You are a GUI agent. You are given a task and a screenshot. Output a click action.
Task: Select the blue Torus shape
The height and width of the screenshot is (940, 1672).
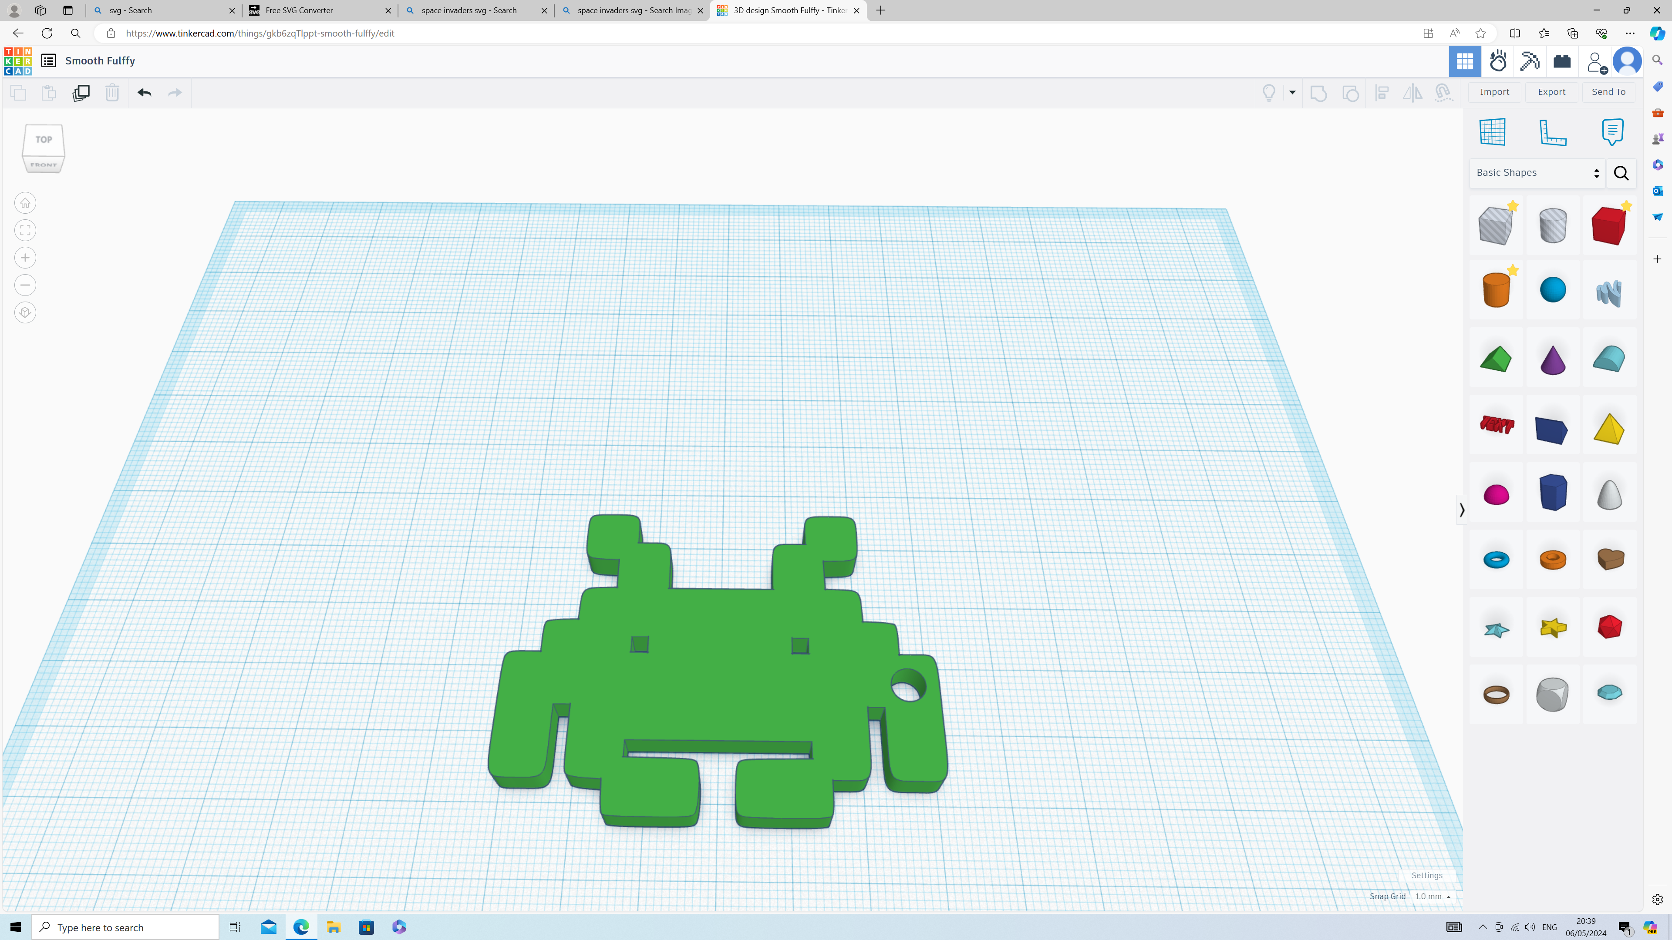click(1496, 559)
